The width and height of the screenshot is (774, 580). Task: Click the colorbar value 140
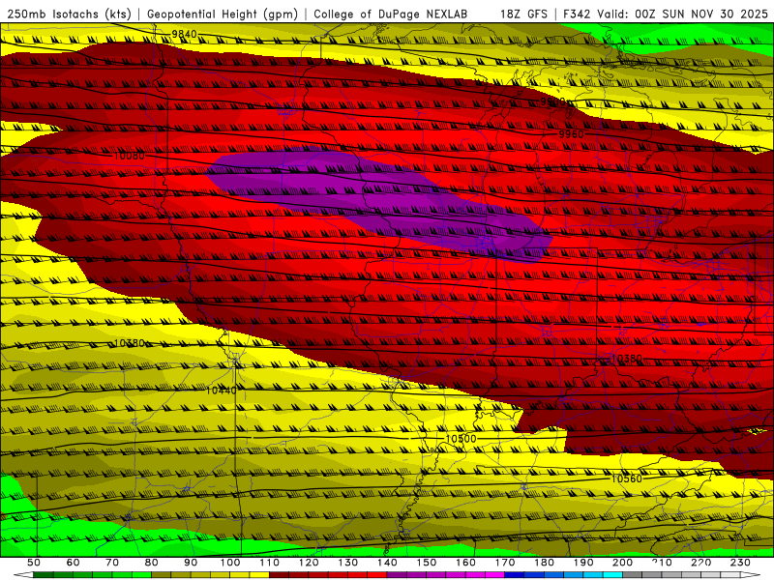pos(387,563)
